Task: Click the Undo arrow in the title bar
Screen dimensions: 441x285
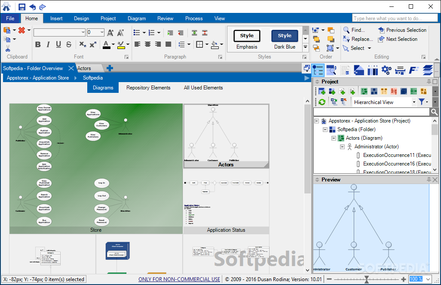Action: (x=33, y=7)
